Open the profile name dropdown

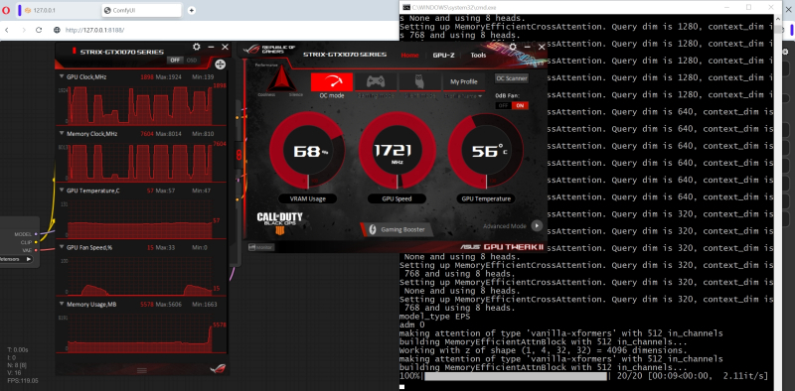point(464,95)
